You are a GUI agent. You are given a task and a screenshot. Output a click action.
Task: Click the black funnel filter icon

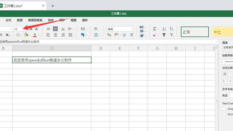tap(164, 35)
